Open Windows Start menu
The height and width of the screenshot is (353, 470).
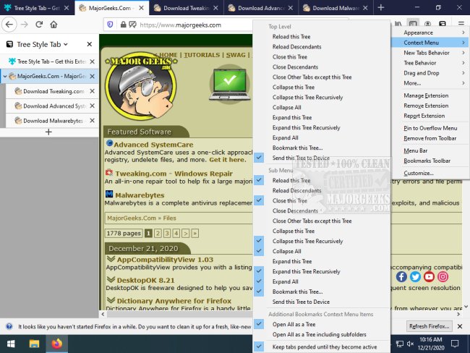(11, 344)
